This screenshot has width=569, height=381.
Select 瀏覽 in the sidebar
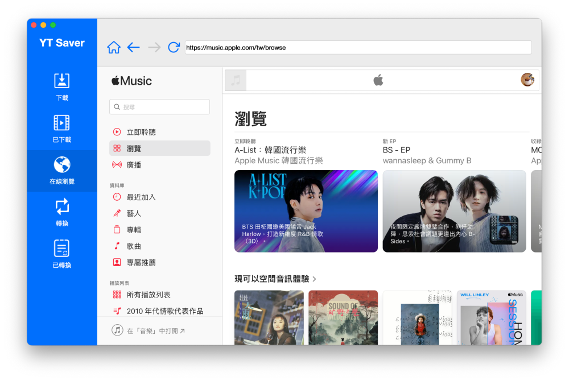(x=160, y=148)
